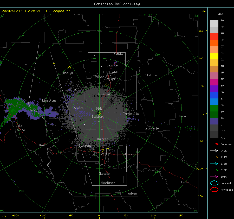Select the 42 dBZ pink color swatch

click(214, 76)
